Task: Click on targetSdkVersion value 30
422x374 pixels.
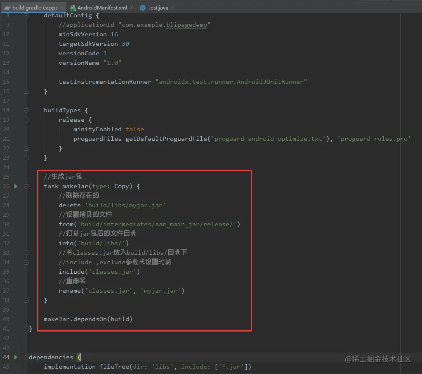Action: 125,44
